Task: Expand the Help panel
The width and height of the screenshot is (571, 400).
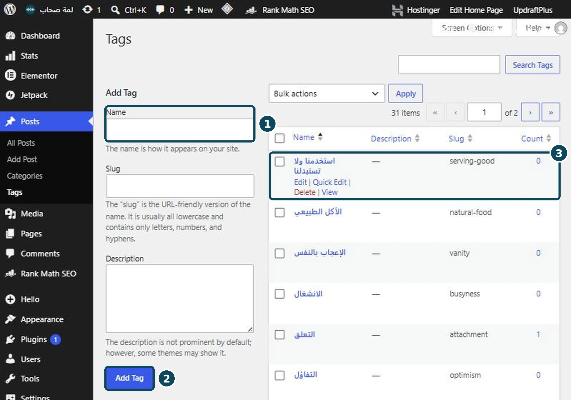Action: [537, 28]
